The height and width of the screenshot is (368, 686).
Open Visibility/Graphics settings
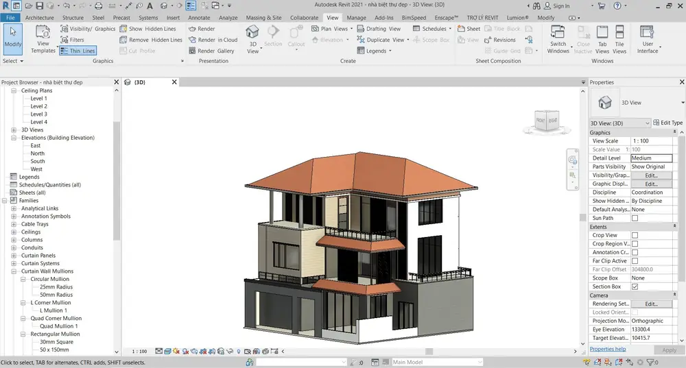[x=88, y=29]
